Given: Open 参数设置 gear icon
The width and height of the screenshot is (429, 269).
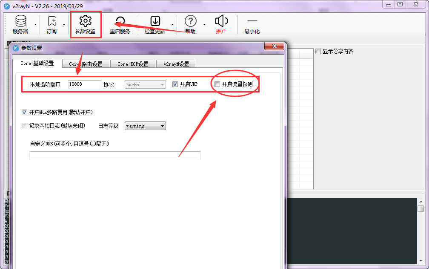Looking at the screenshot, I should click(x=86, y=21).
